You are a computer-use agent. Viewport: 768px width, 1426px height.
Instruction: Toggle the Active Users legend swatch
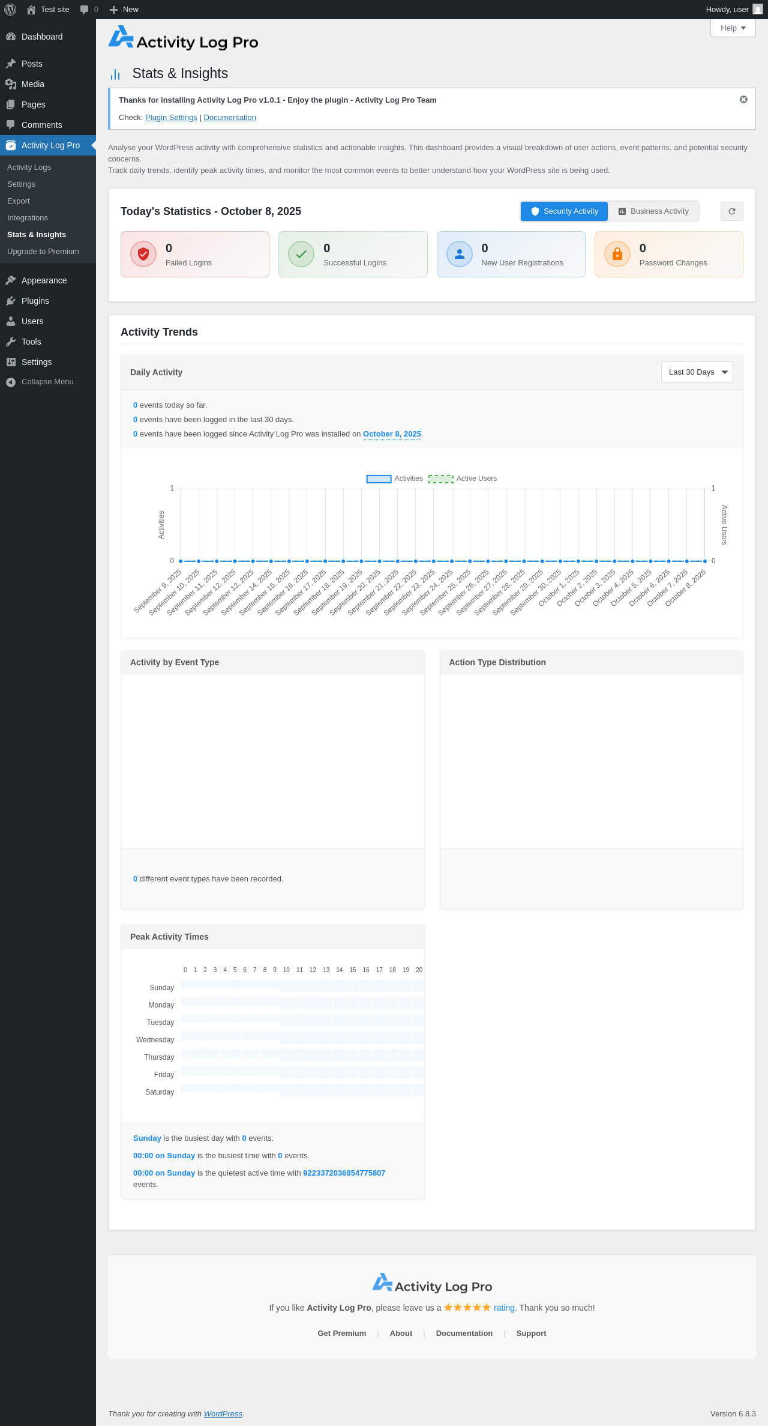click(441, 479)
